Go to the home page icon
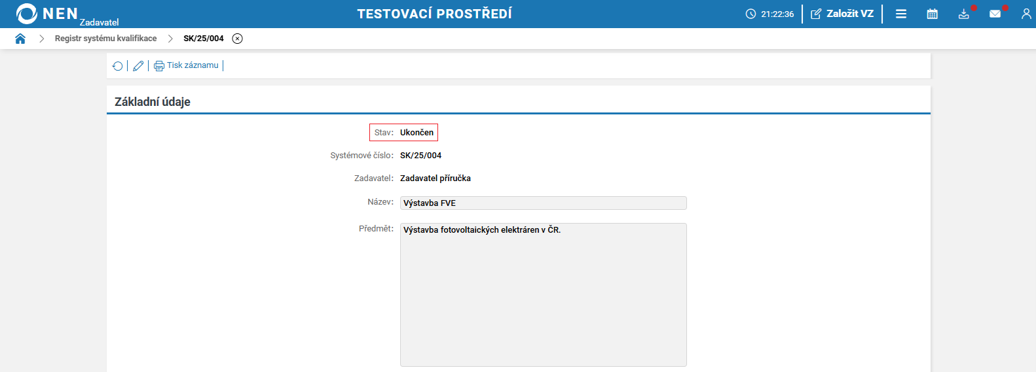 [x=20, y=39]
